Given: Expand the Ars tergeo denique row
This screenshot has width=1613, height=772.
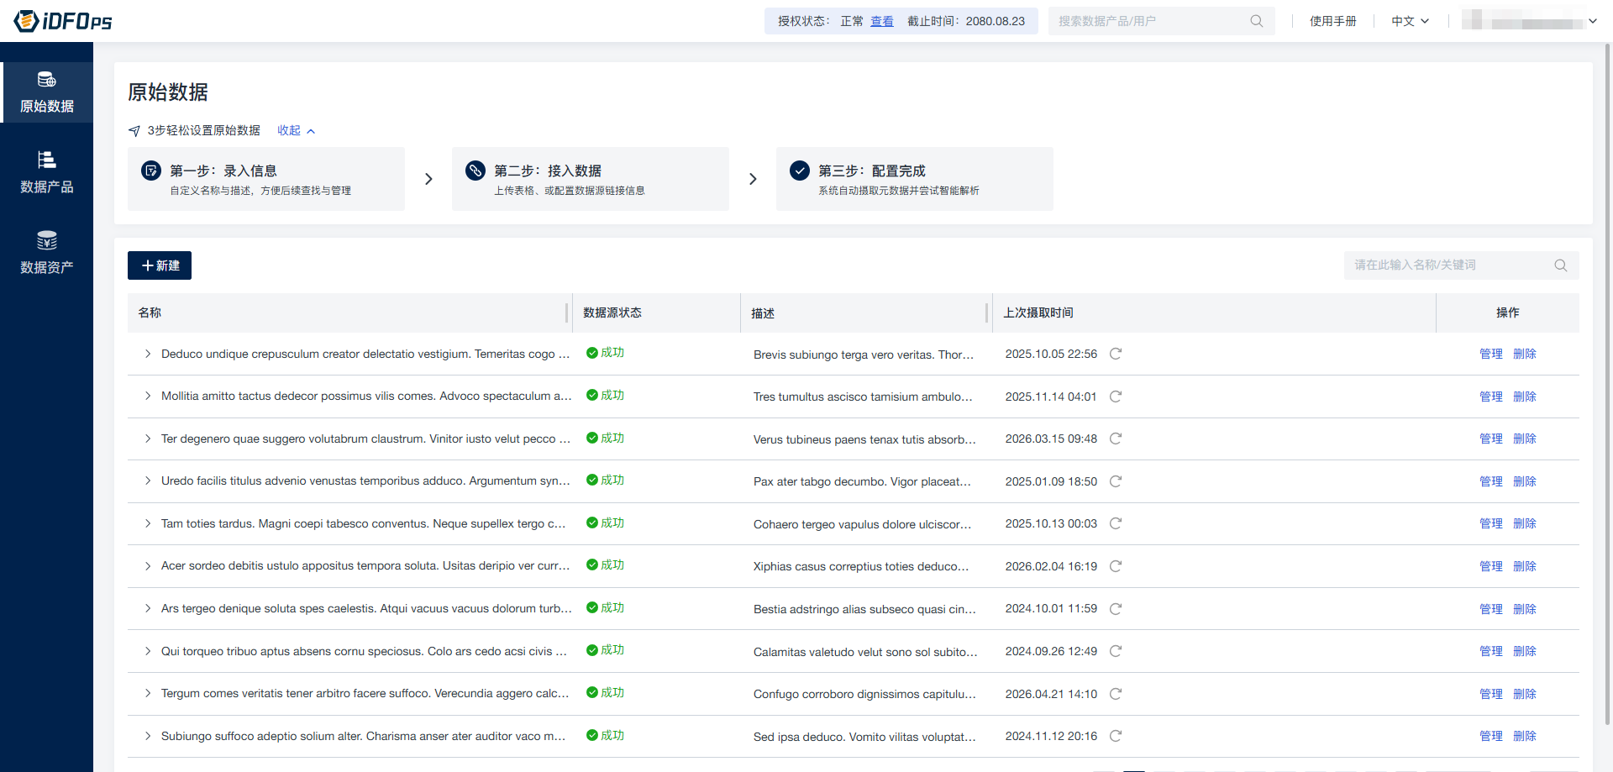Looking at the screenshot, I should 148,608.
